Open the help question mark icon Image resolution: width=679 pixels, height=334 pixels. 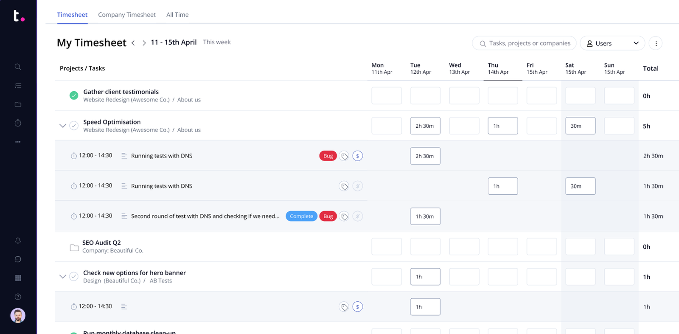pyautogui.click(x=18, y=297)
